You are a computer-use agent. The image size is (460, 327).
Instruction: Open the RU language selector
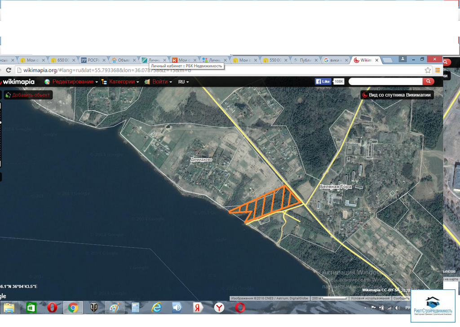[x=183, y=82]
